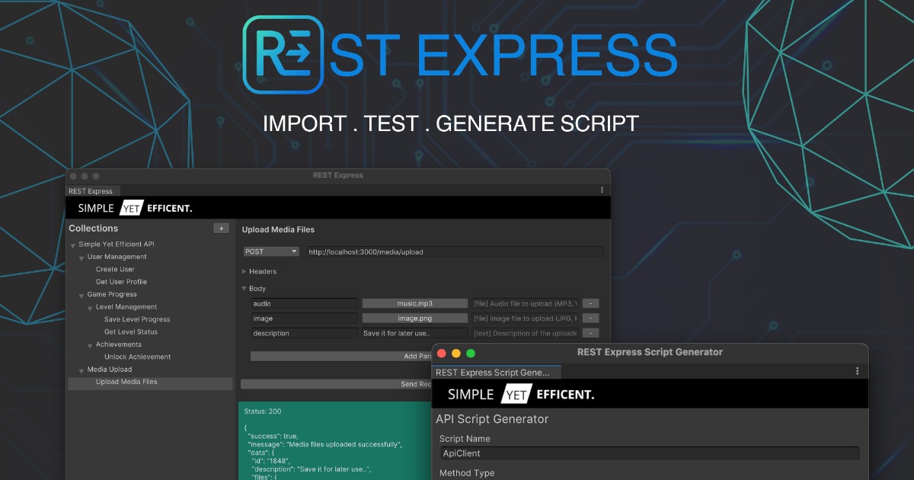Choose file via the image.png button
The height and width of the screenshot is (480, 914).
[x=415, y=318]
